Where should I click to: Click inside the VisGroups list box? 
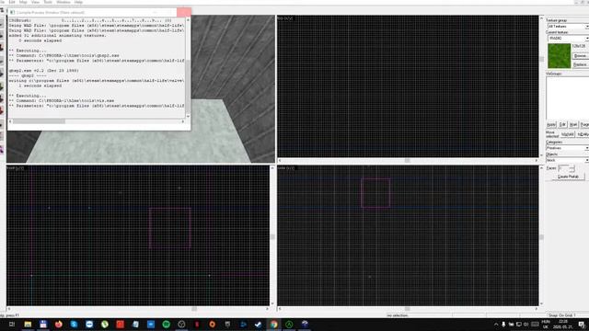pyautogui.click(x=568, y=98)
